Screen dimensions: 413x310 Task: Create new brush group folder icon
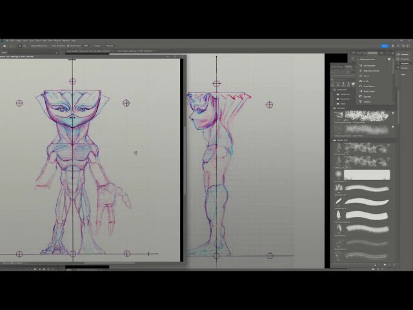pyautogui.click(x=385, y=265)
